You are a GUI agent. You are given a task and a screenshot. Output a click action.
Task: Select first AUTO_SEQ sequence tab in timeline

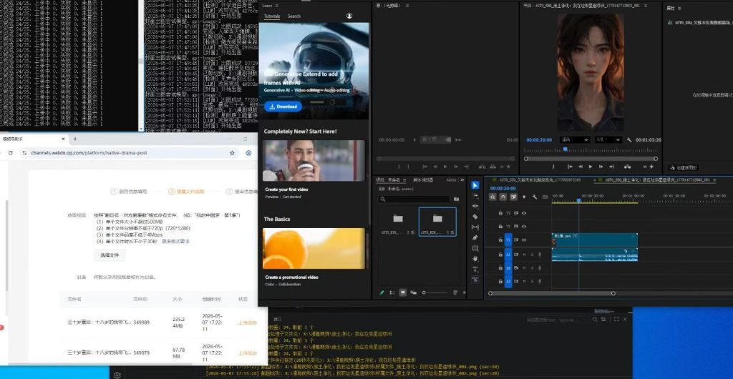pyautogui.click(x=540, y=179)
